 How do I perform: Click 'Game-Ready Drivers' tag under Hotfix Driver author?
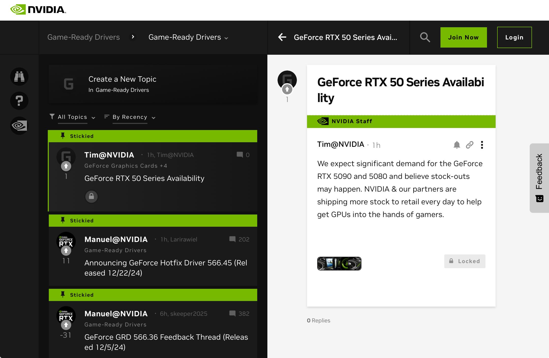(115, 250)
